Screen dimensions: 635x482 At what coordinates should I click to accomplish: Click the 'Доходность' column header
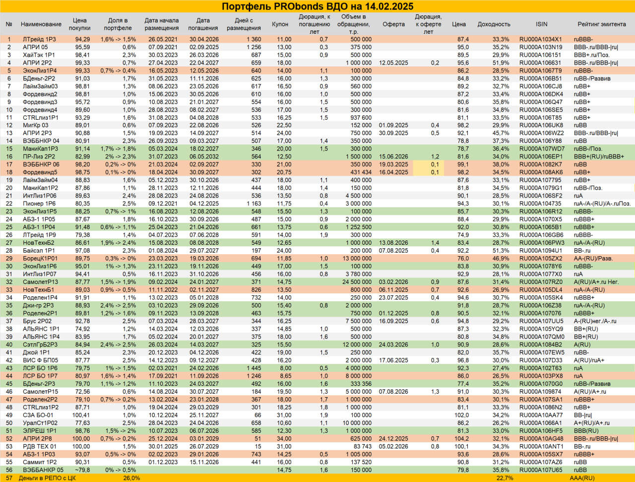[494, 24]
